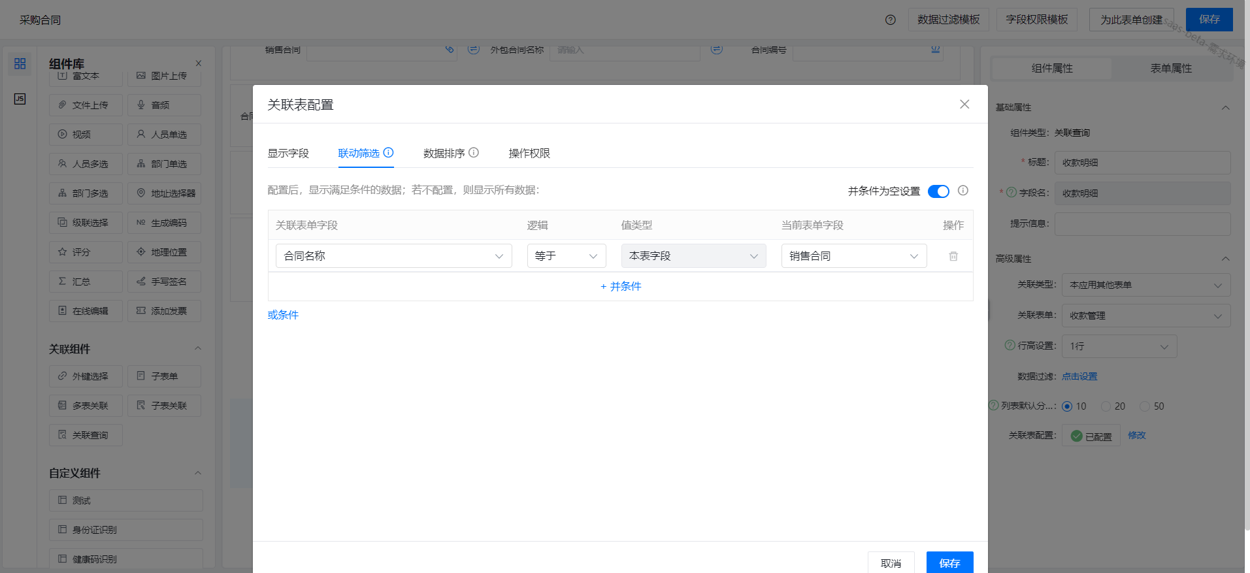Select the 部门单选 component
1250x573 pixels.
point(164,164)
